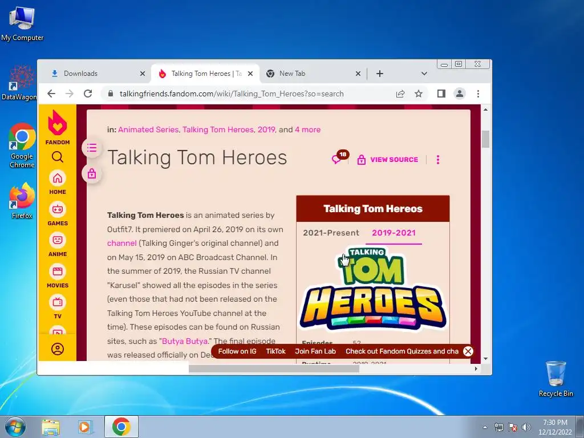The width and height of the screenshot is (584, 438).
Task: Close the Talking Tom Heroes tab
Action: click(x=250, y=74)
